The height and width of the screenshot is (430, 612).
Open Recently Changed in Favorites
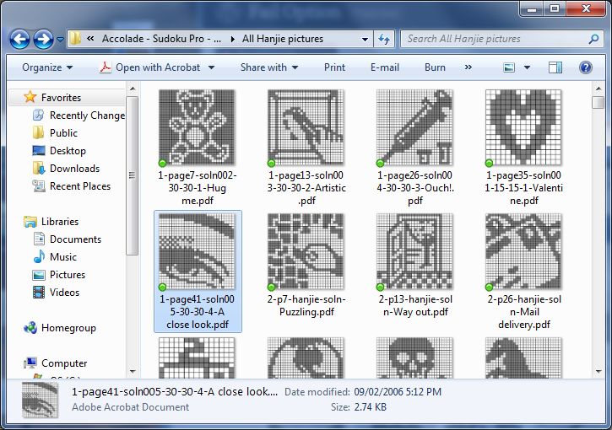[x=87, y=116]
